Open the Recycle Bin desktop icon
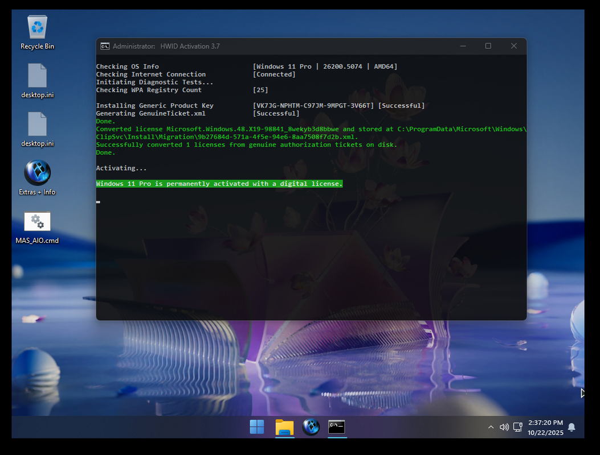Image resolution: width=600 pixels, height=455 pixels. coord(37,32)
